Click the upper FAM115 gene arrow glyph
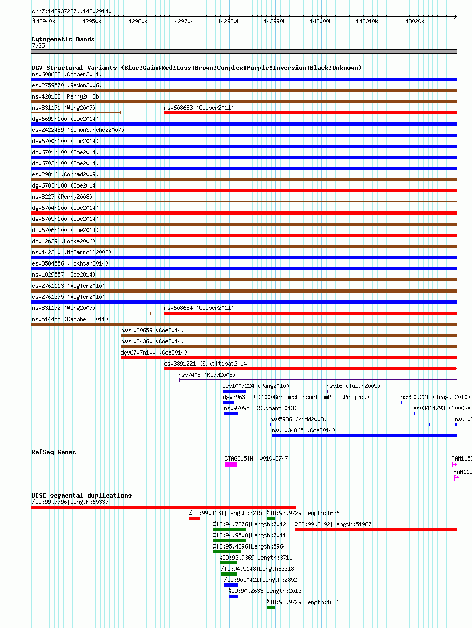The image size is (472, 628). 454,465
